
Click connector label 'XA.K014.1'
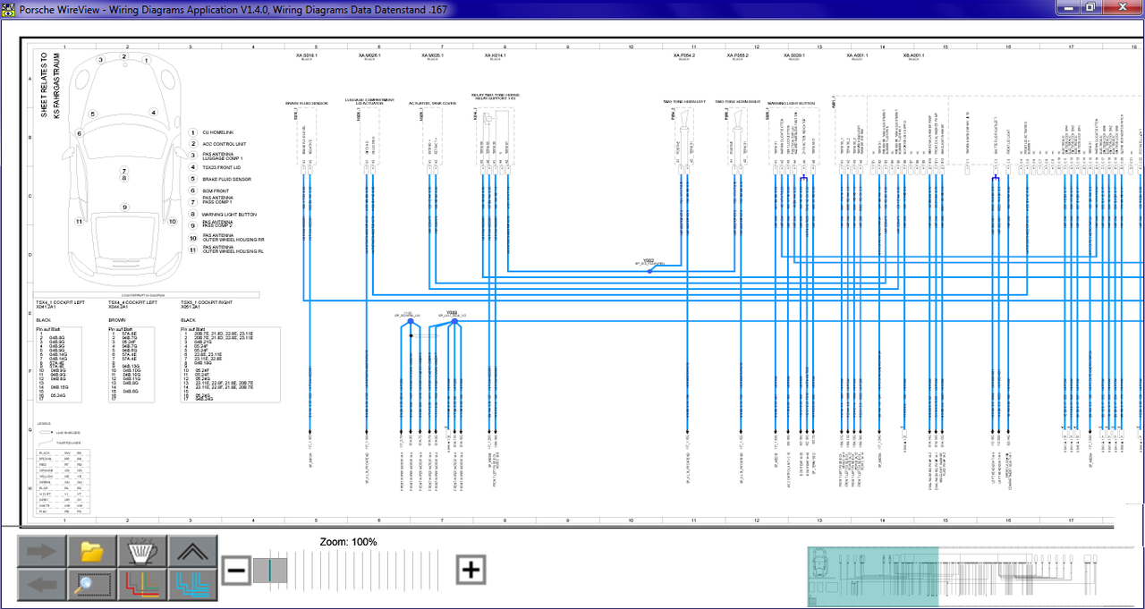click(x=495, y=55)
